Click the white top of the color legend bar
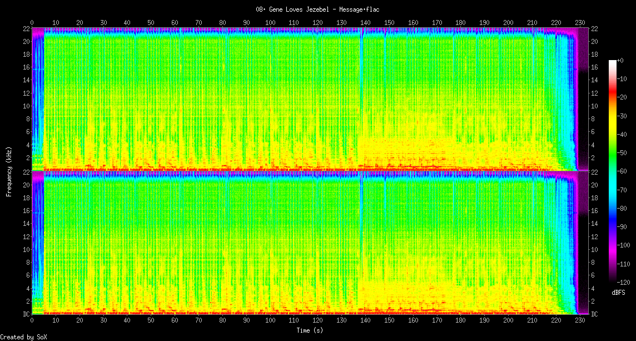The image size is (636, 341). coord(613,62)
